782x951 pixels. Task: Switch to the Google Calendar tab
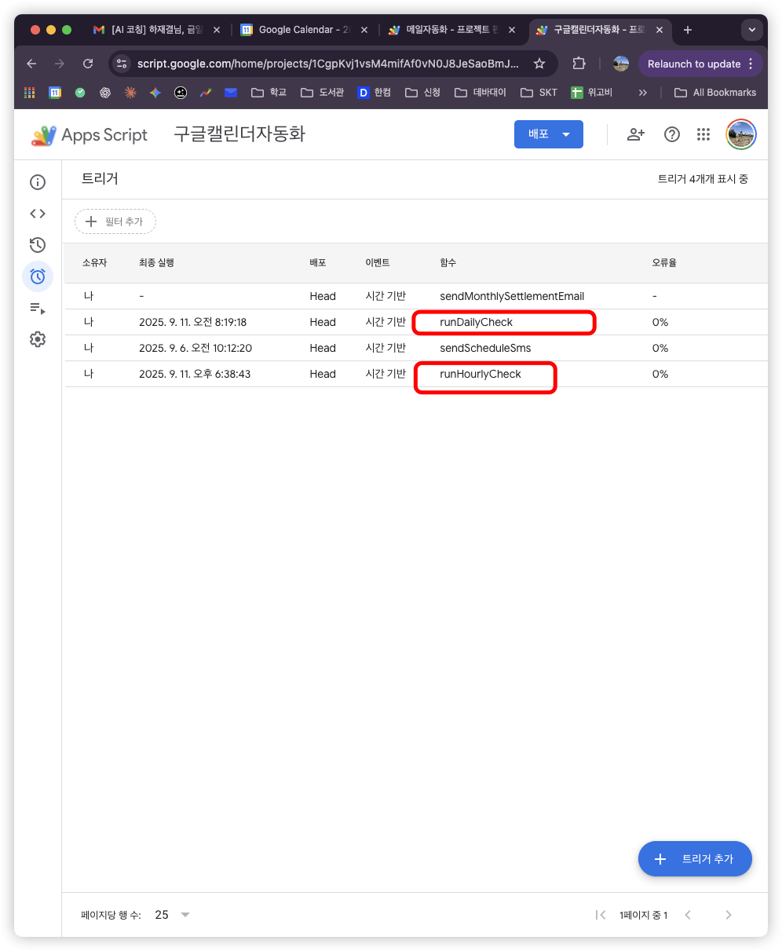302,30
